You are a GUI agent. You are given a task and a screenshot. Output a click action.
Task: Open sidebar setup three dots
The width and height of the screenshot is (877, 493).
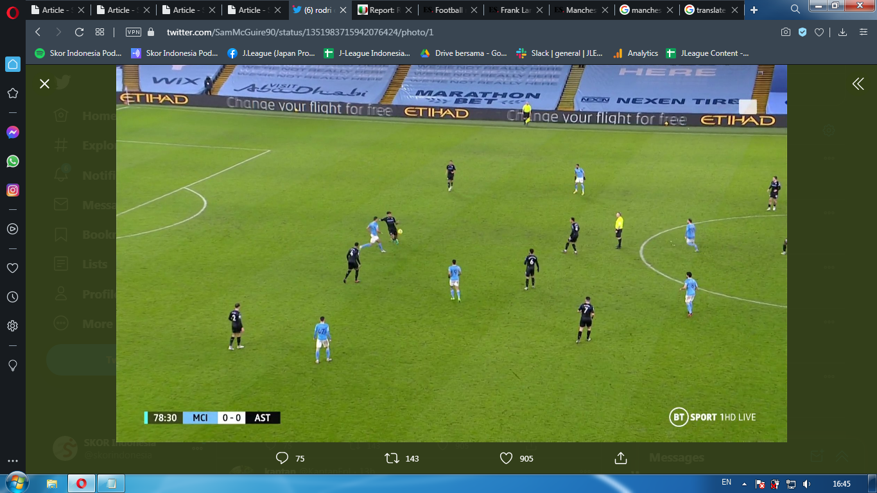[13, 461]
